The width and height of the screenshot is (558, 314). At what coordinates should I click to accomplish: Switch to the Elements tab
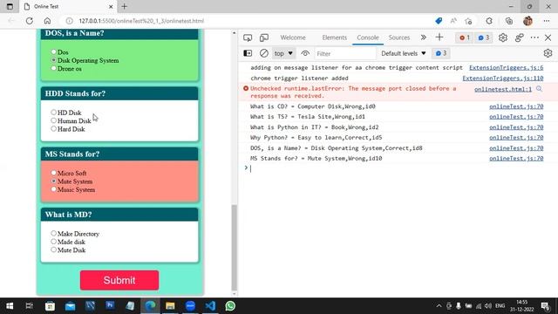tap(334, 38)
